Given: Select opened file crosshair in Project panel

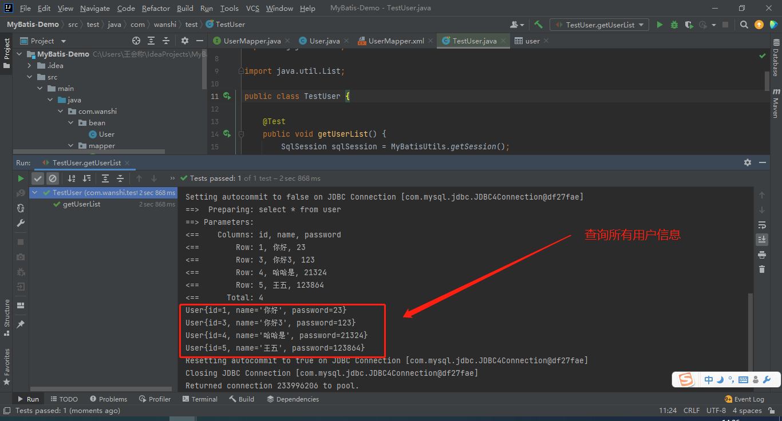Looking at the screenshot, I should click(x=136, y=41).
